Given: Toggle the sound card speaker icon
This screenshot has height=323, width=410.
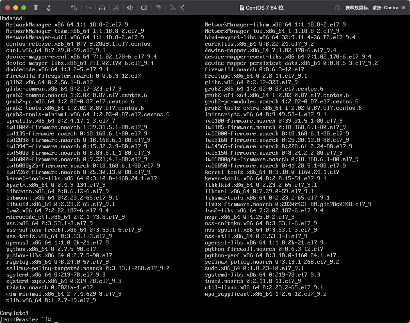Looking at the screenshot, I should (x=130, y=8).
